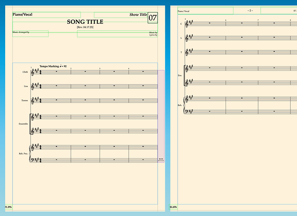
Task: Select "Piano/Vocal" header on page 2
Action: pyautogui.click(x=184, y=11)
